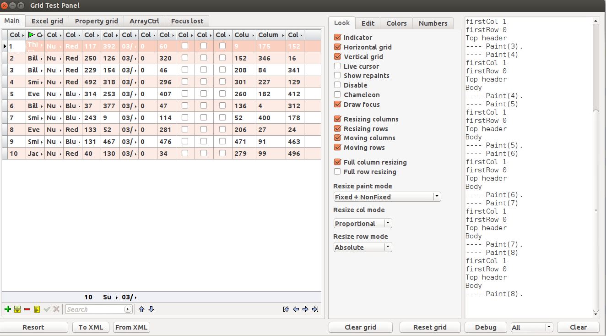The height and width of the screenshot is (336, 606).
Task: Expand the Jac cell arrow in row 10
Action: pos(42,154)
